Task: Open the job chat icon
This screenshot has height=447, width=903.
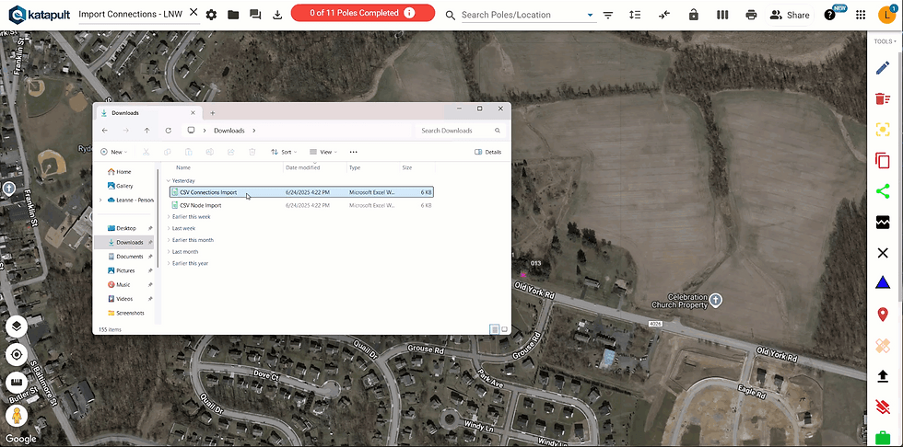Action: (255, 15)
